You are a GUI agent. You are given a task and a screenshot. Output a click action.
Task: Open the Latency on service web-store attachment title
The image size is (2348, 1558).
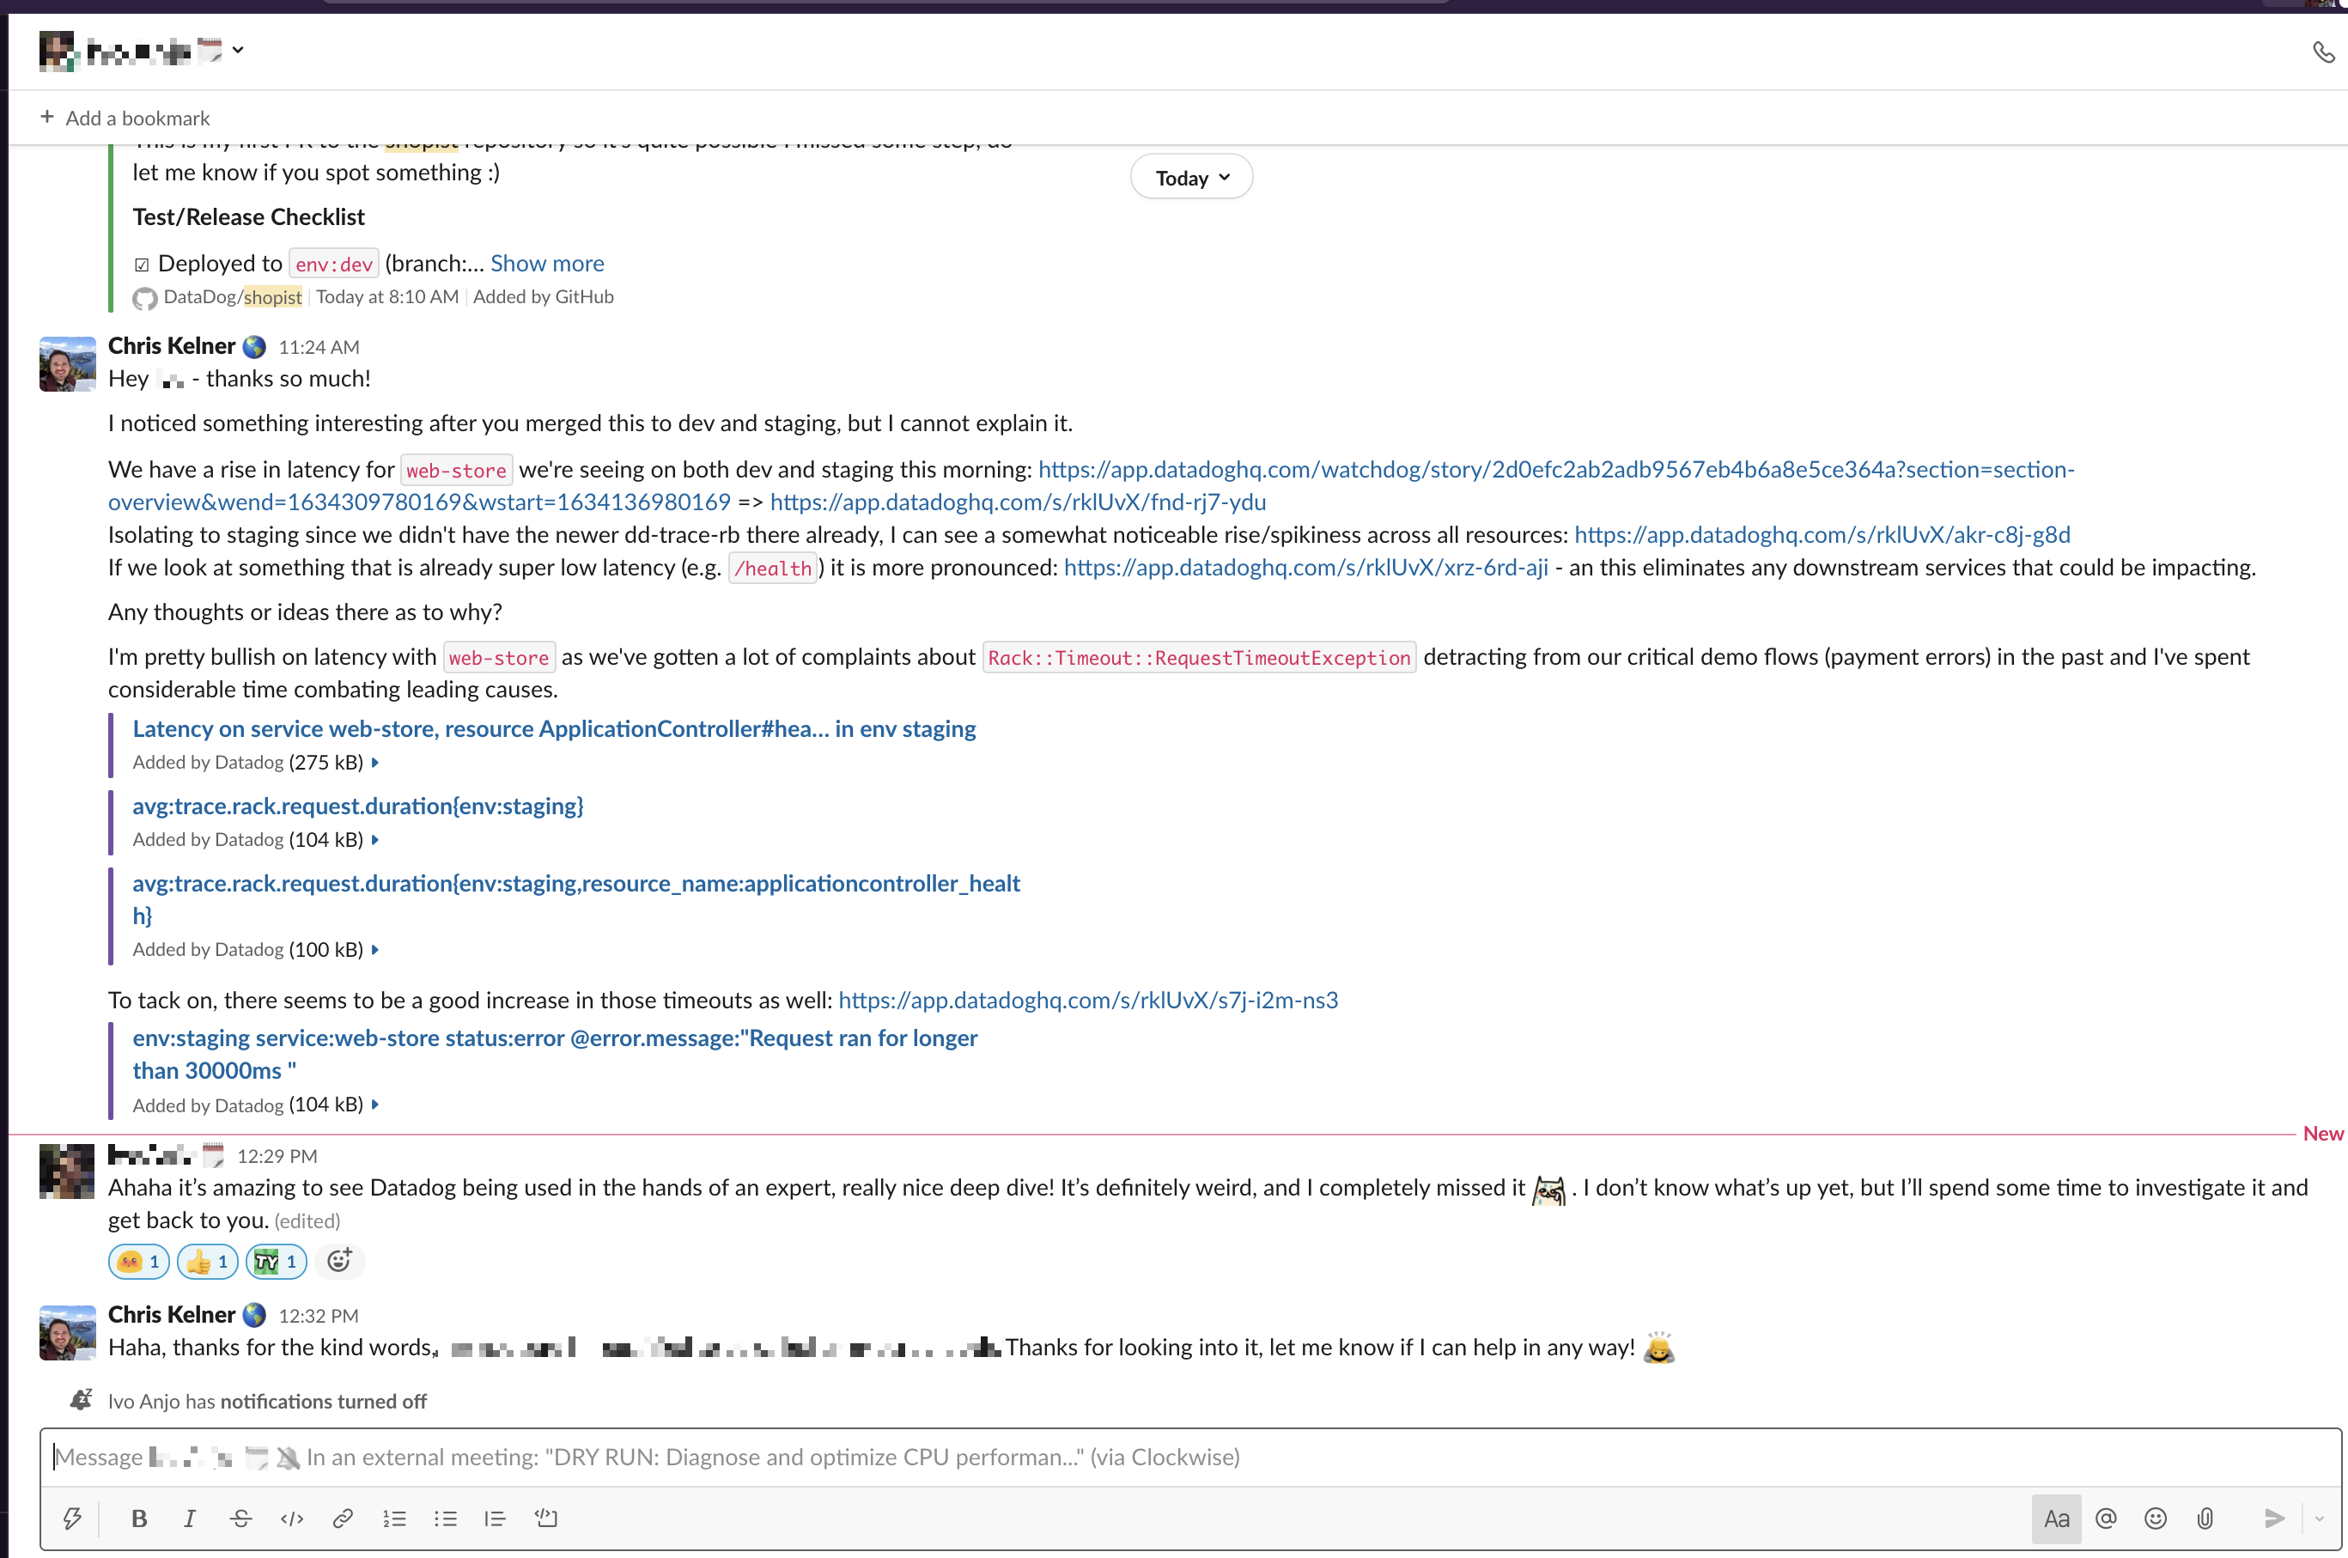pyautogui.click(x=555, y=729)
